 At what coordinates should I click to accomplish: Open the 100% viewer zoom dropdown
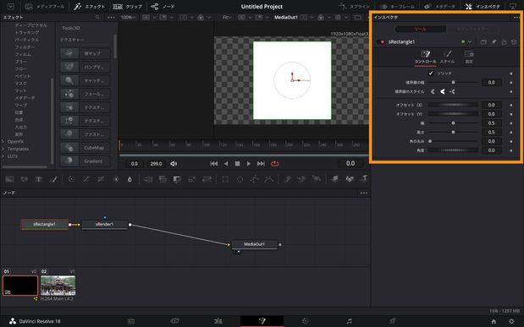(x=128, y=18)
